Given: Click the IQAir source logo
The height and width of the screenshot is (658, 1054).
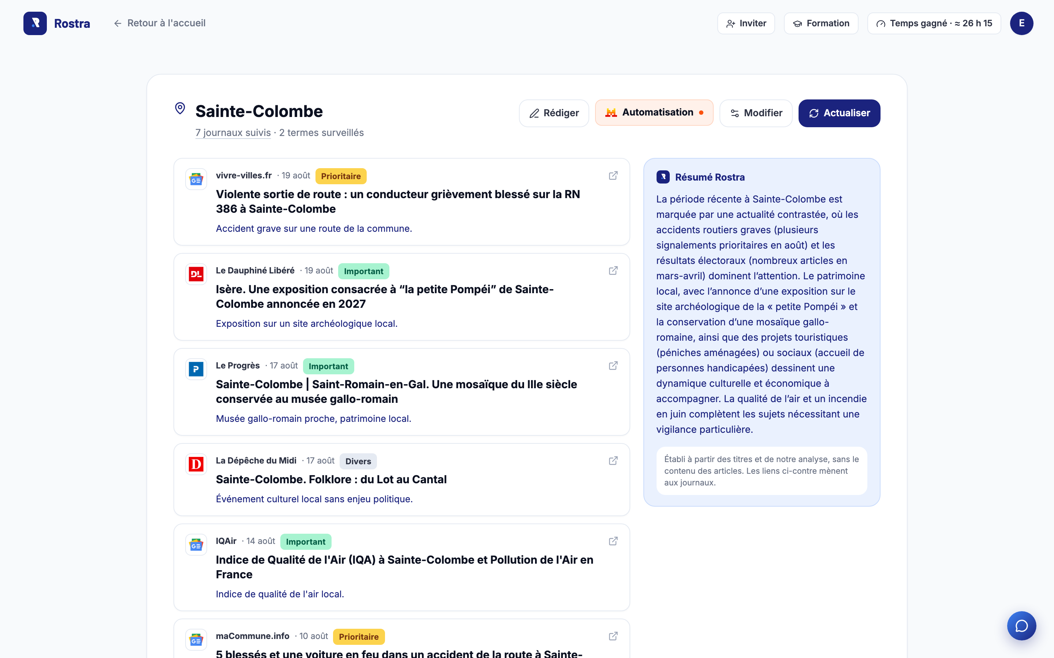Looking at the screenshot, I should coord(196,544).
